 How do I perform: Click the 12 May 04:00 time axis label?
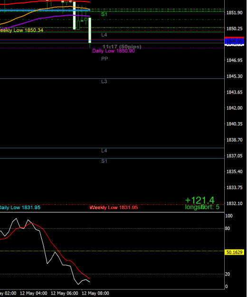pos(34,293)
